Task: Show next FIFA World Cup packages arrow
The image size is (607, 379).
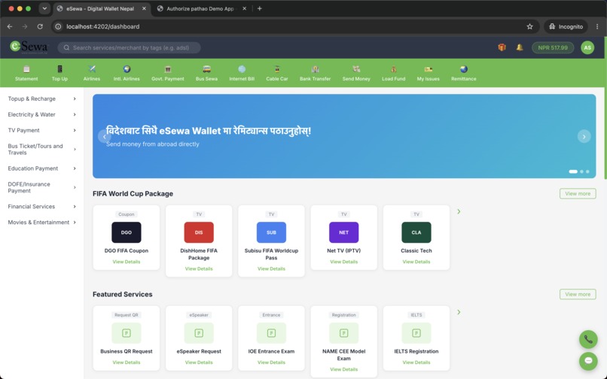Action: click(459, 211)
